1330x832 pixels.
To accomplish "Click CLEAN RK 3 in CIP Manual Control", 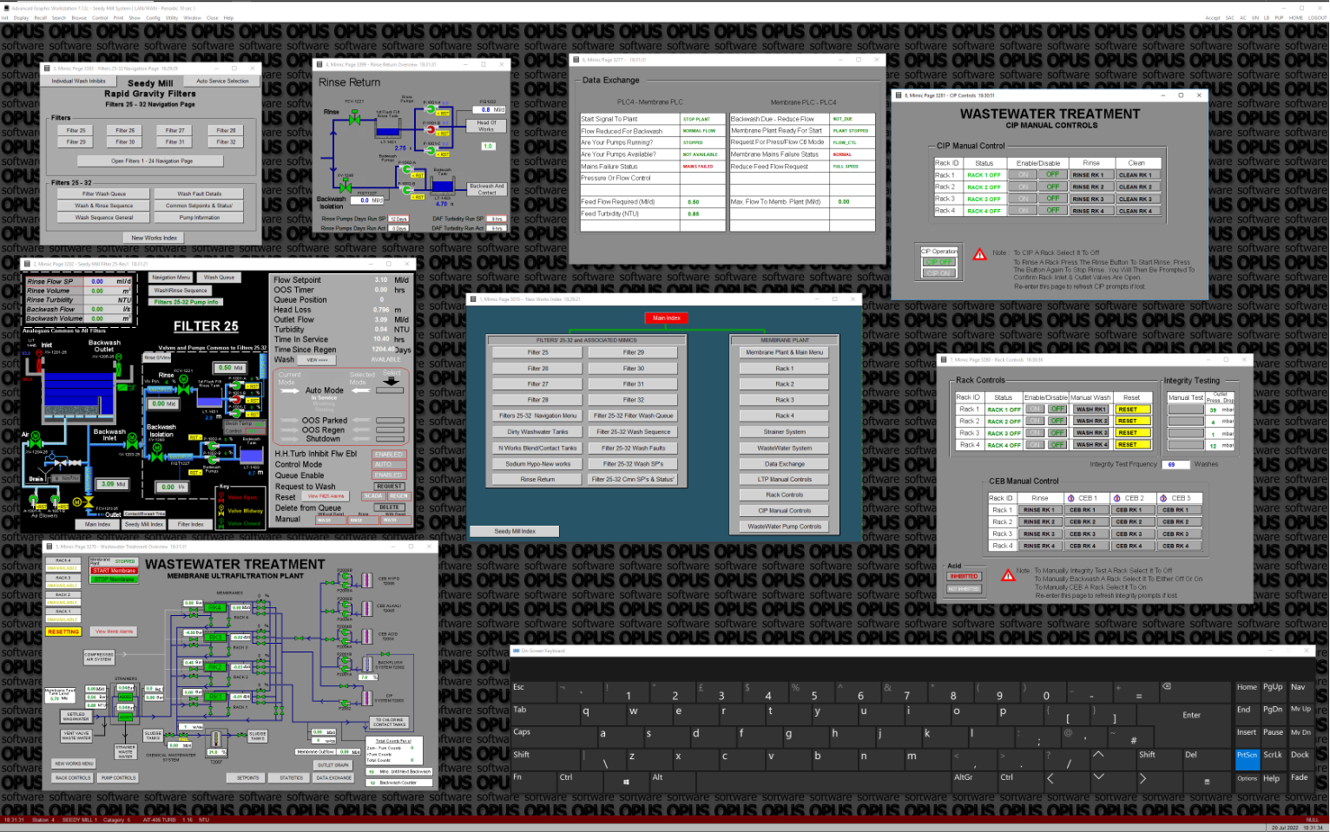I will click(x=1138, y=199).
